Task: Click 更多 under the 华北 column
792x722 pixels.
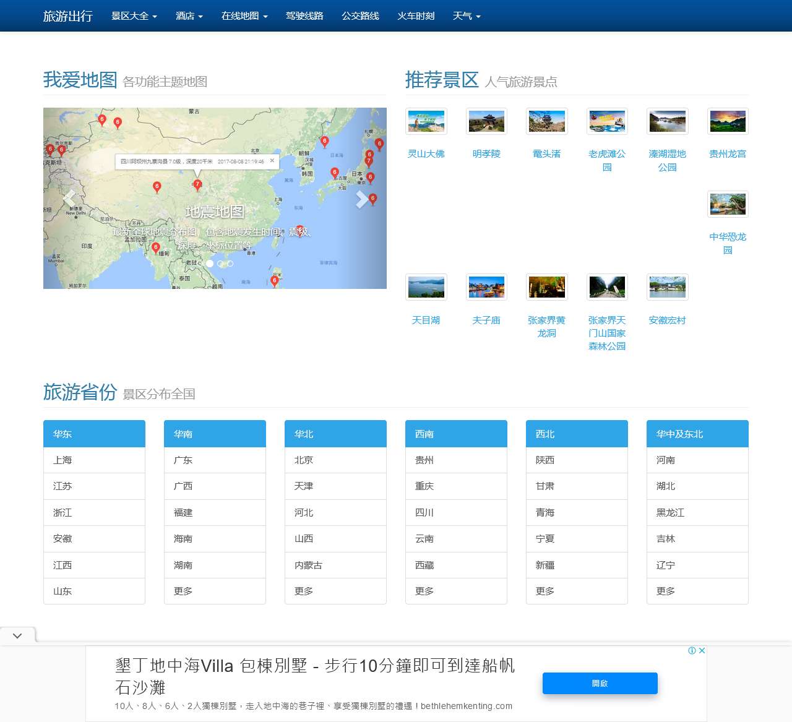Action: coord(335,591)
